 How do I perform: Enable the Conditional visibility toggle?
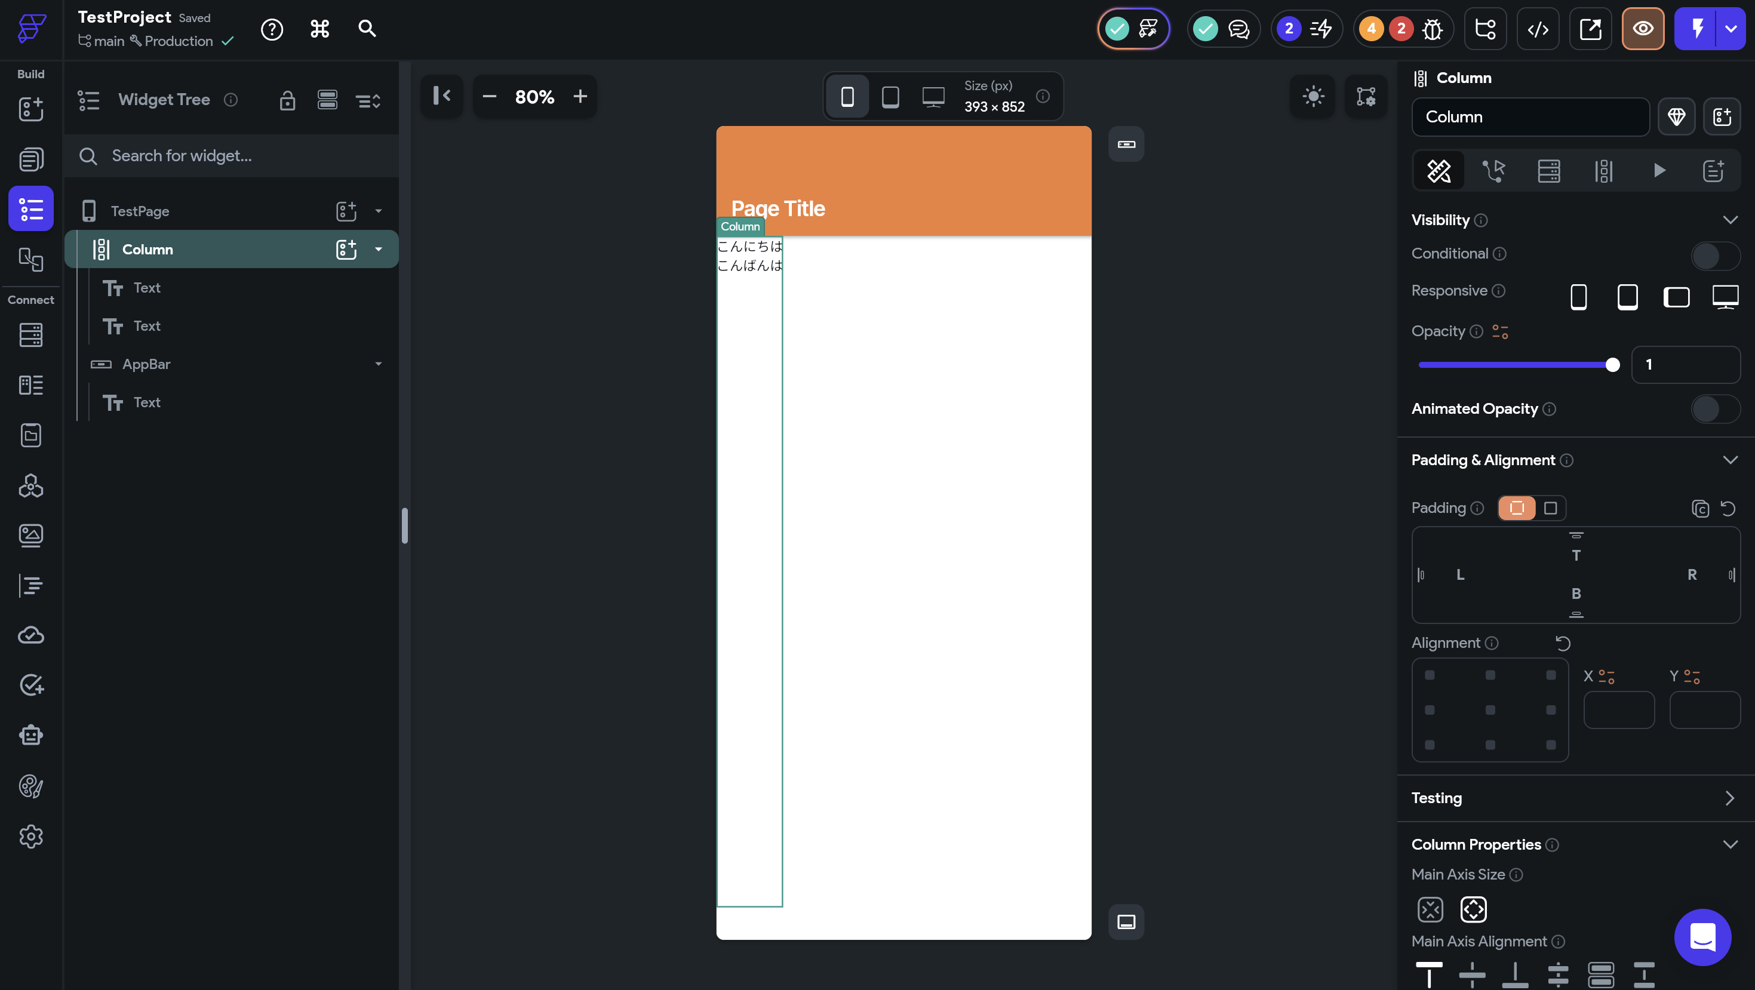tap(1715, 256)
